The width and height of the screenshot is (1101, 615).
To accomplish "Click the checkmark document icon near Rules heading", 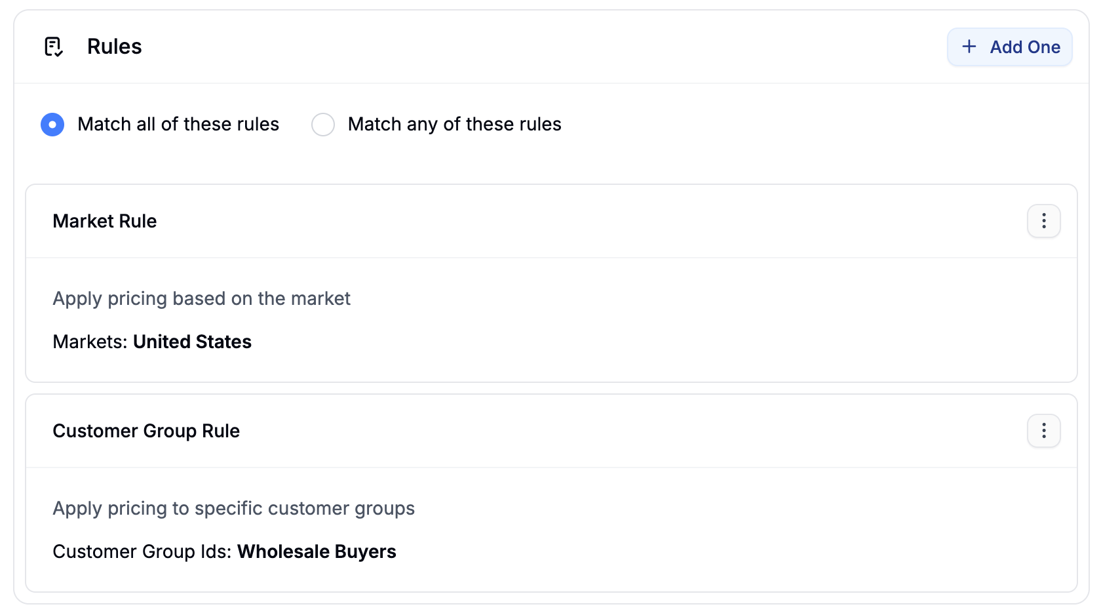I will [x=54, y=46].
